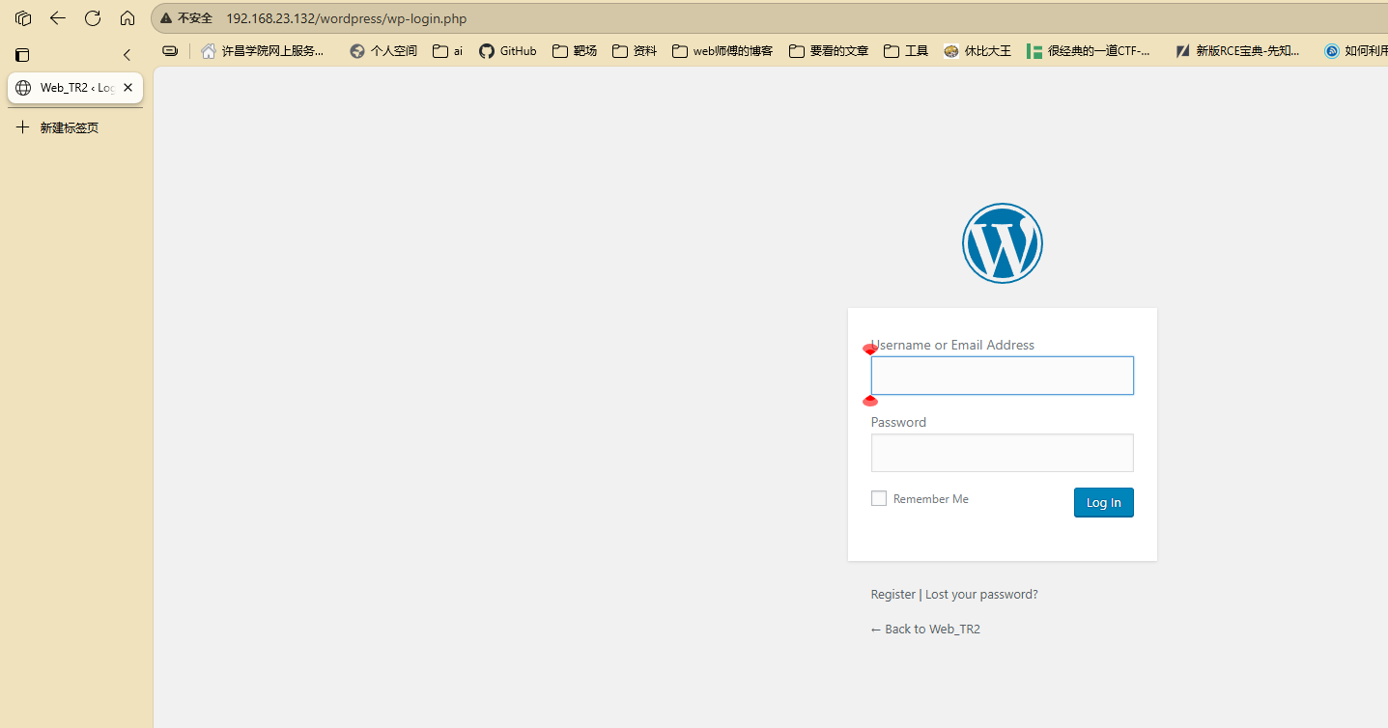The image size is (1388, 728).
Task: Open the 靶场 bookmark folder
Action: [x=575, y=51]
